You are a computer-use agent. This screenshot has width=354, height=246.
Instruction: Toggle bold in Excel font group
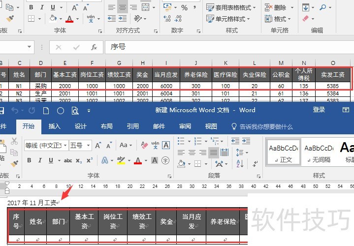[x=31, y=7]
